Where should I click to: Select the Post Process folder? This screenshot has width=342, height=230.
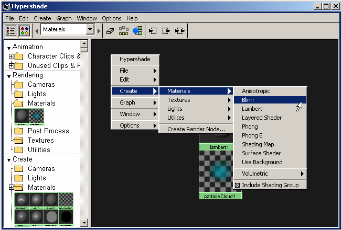pyautogui.click(x=41, y=131)
